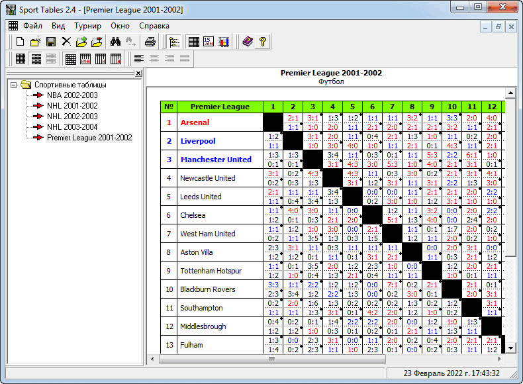Click the Manchester United team name
Viewport: 523px width, 384px height.
click(216, 160)
